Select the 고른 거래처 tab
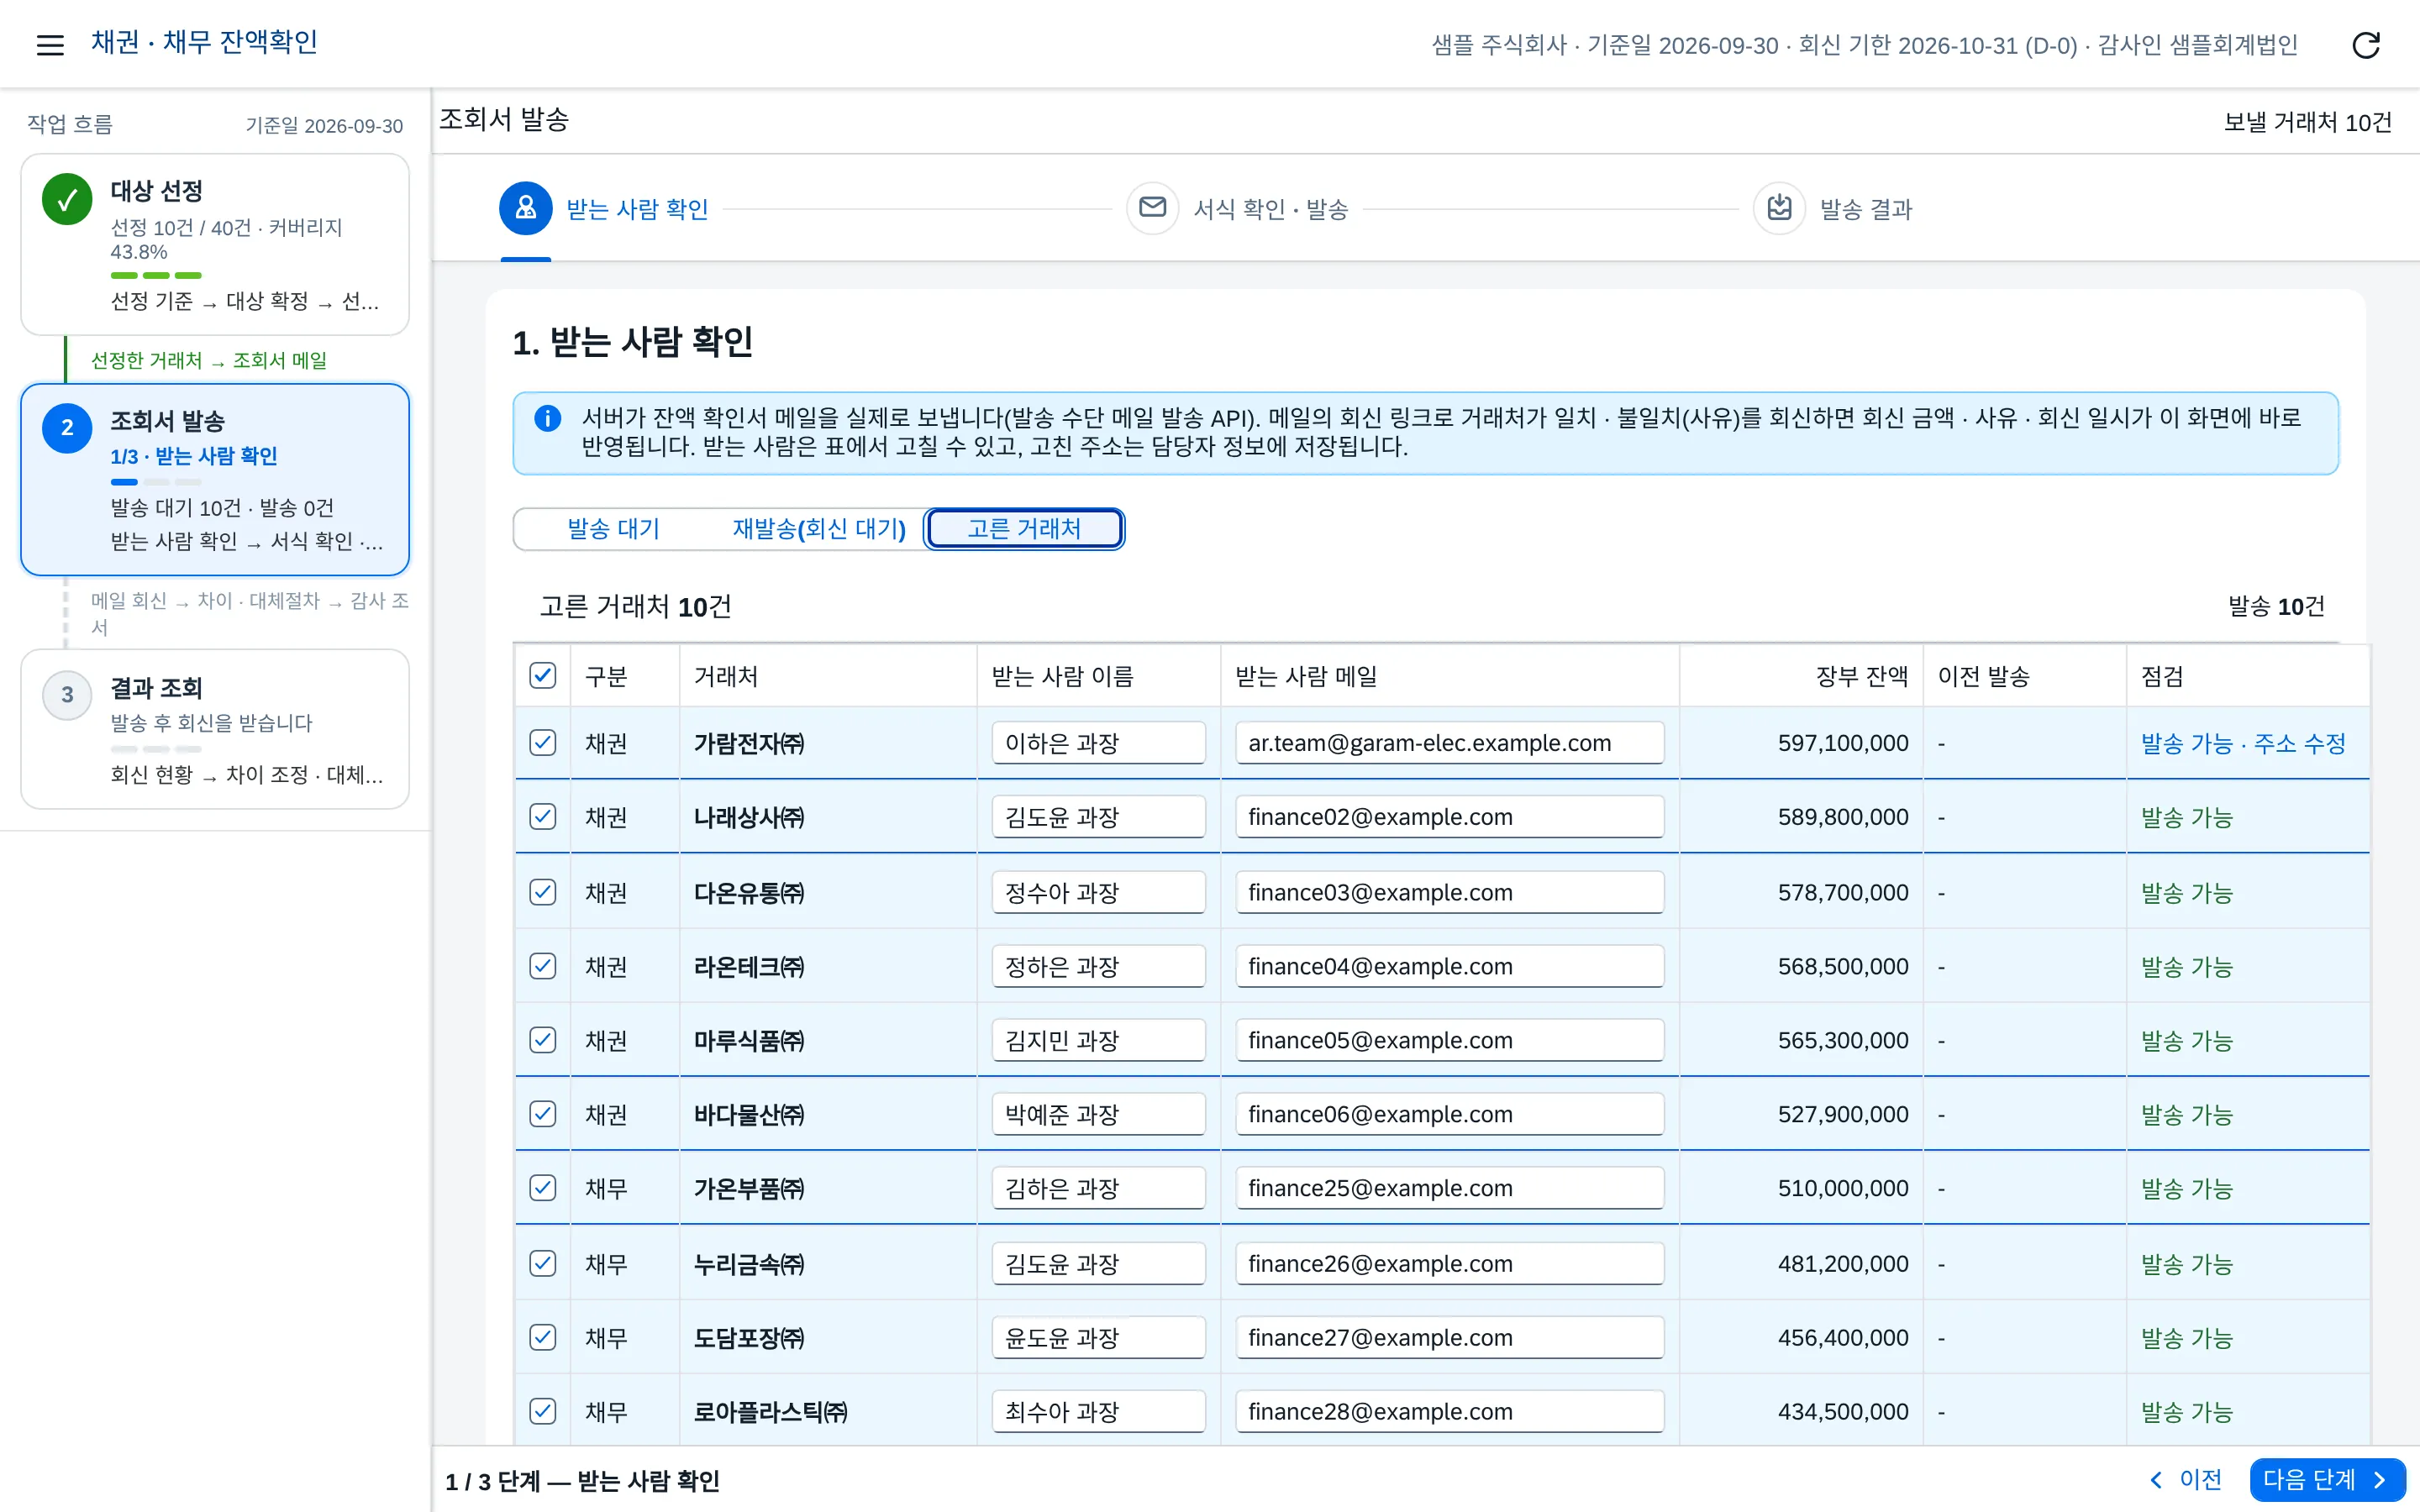The image size is (2420, 1512). (x=1024, y=528)
